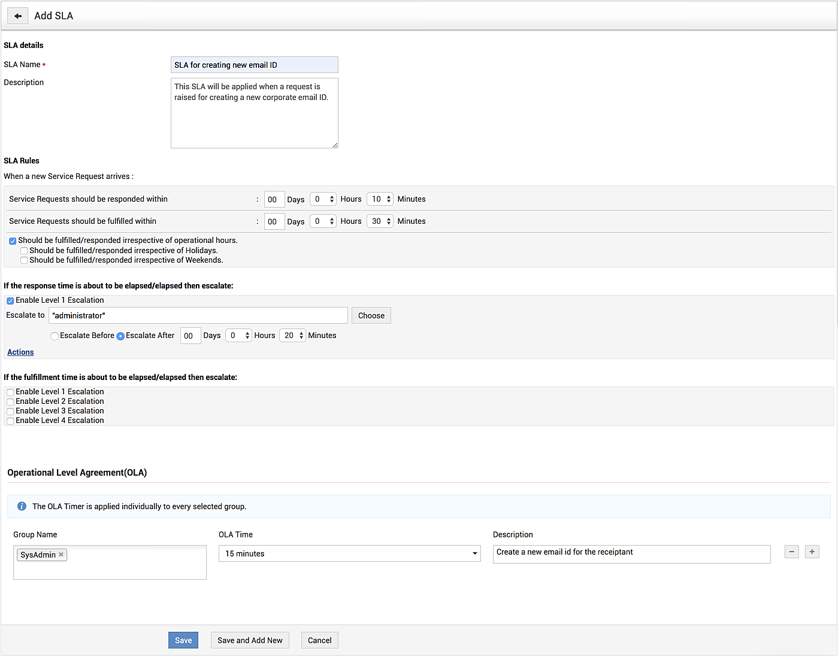Select the Escalate Before radio button
Viewport: 838px width, 657px height.
tap(55, 336)
